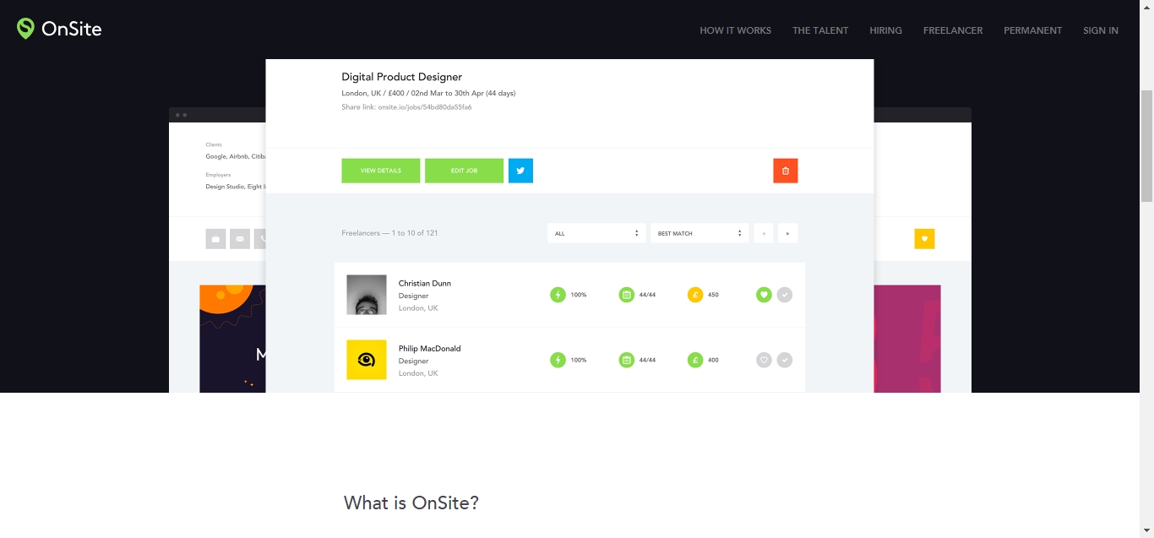Viewport: 1154px width, 538px height.
Task: Click the yellow heart icon on the right
Action: (x=924, y=238)
